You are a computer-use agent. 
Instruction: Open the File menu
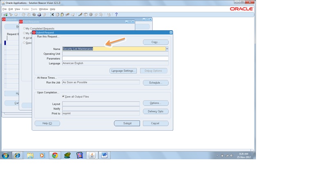5,9
